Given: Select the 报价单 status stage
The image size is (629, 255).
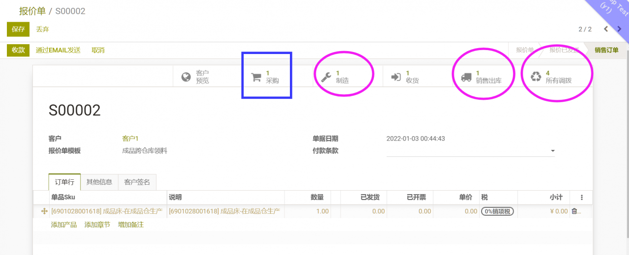Looking at the screenshot, I should pyautogui.click(x=524, y=50).
